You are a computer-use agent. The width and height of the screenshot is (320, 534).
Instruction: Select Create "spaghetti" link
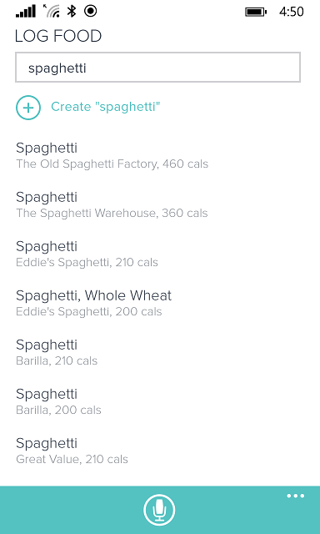[x=106, y=107]
